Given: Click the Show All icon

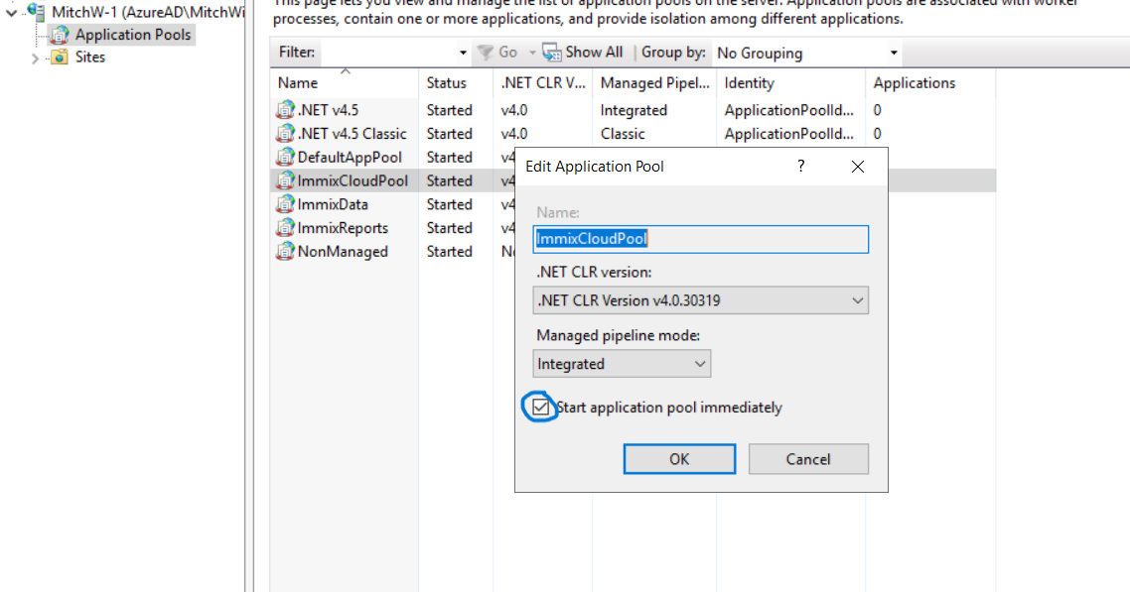Looking at the screenshot, I should pos(552,53).
